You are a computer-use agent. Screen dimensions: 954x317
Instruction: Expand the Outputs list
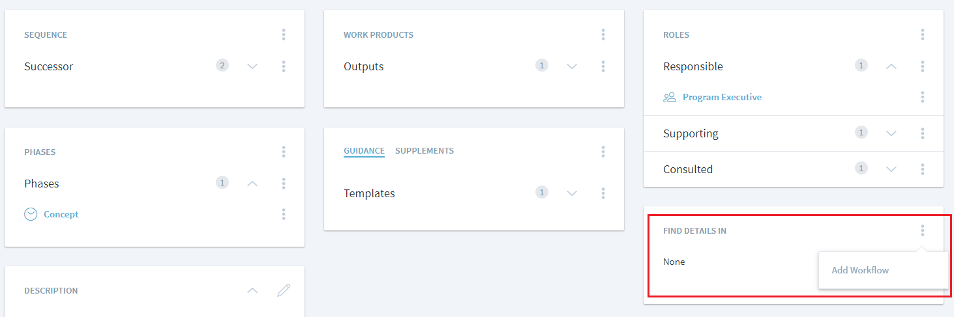click(572, 66)
